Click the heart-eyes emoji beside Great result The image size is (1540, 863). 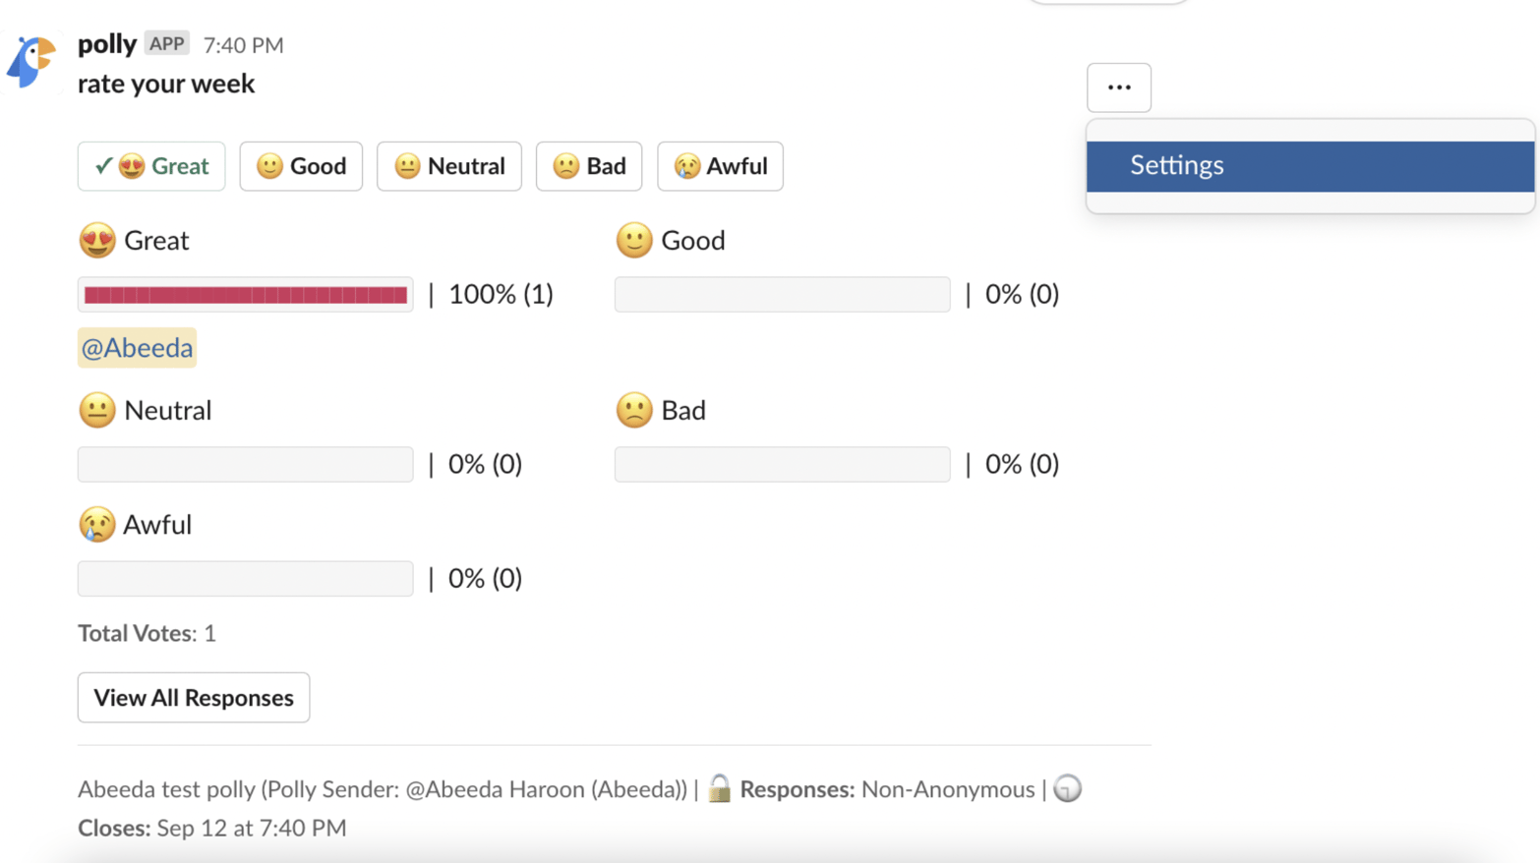[97, 241]
